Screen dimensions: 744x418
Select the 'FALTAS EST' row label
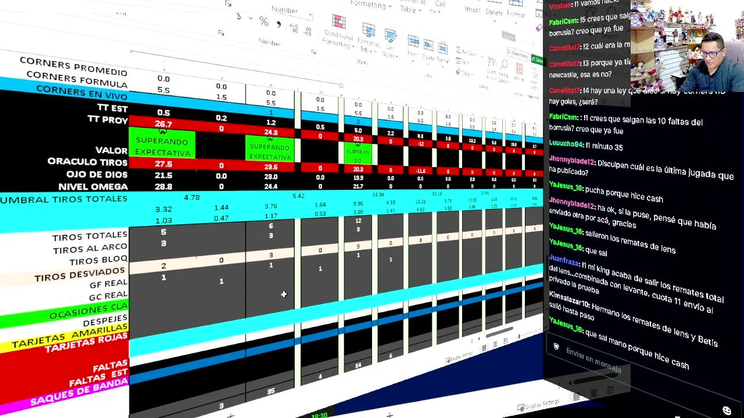[99, 377]
